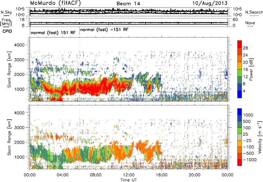Click the "18" tick on the frequency axis
This screenshot has width=263, height=182.
[x=22, y=20]
